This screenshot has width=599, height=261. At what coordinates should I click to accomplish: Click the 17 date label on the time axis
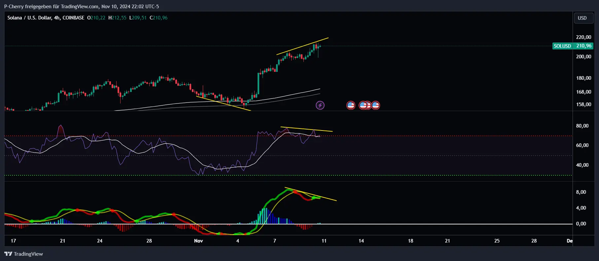13,241
